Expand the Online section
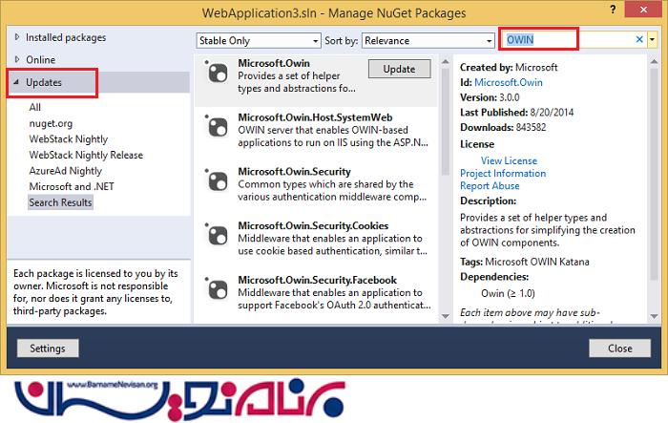 (x=16, y=59)
